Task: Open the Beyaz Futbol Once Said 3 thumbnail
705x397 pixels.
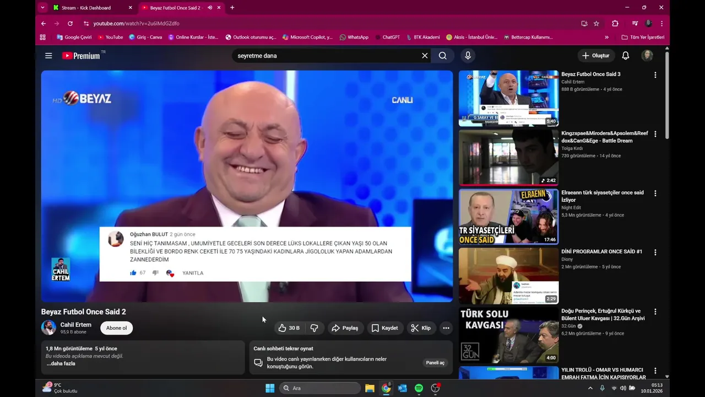Action: (508, 98)
